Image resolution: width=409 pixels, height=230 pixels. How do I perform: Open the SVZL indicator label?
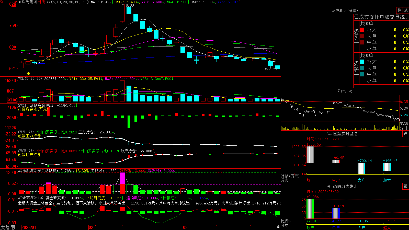pyautogui.click(x=22, y=132)
